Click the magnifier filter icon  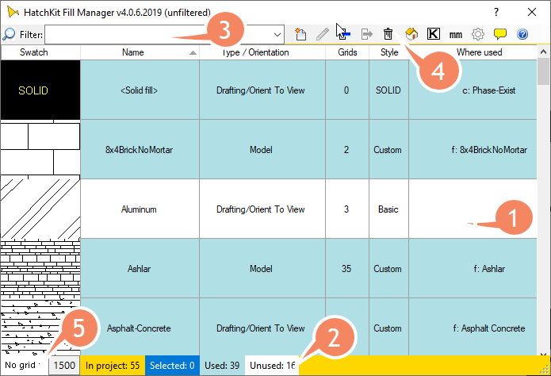[9, 34]
